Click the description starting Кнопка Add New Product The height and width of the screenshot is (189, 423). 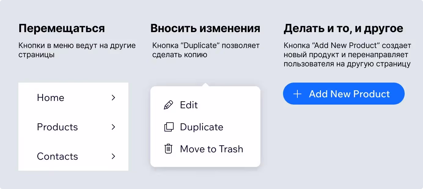pos(348,55)
